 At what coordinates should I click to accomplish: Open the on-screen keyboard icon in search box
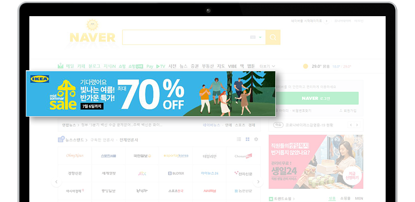[x=253, y=37]
